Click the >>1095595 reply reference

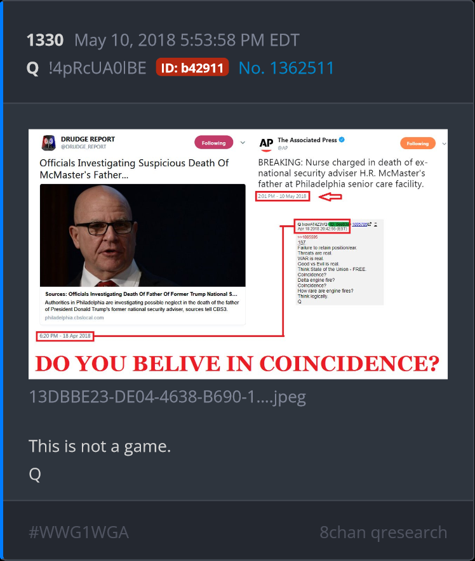pos(307,237)
